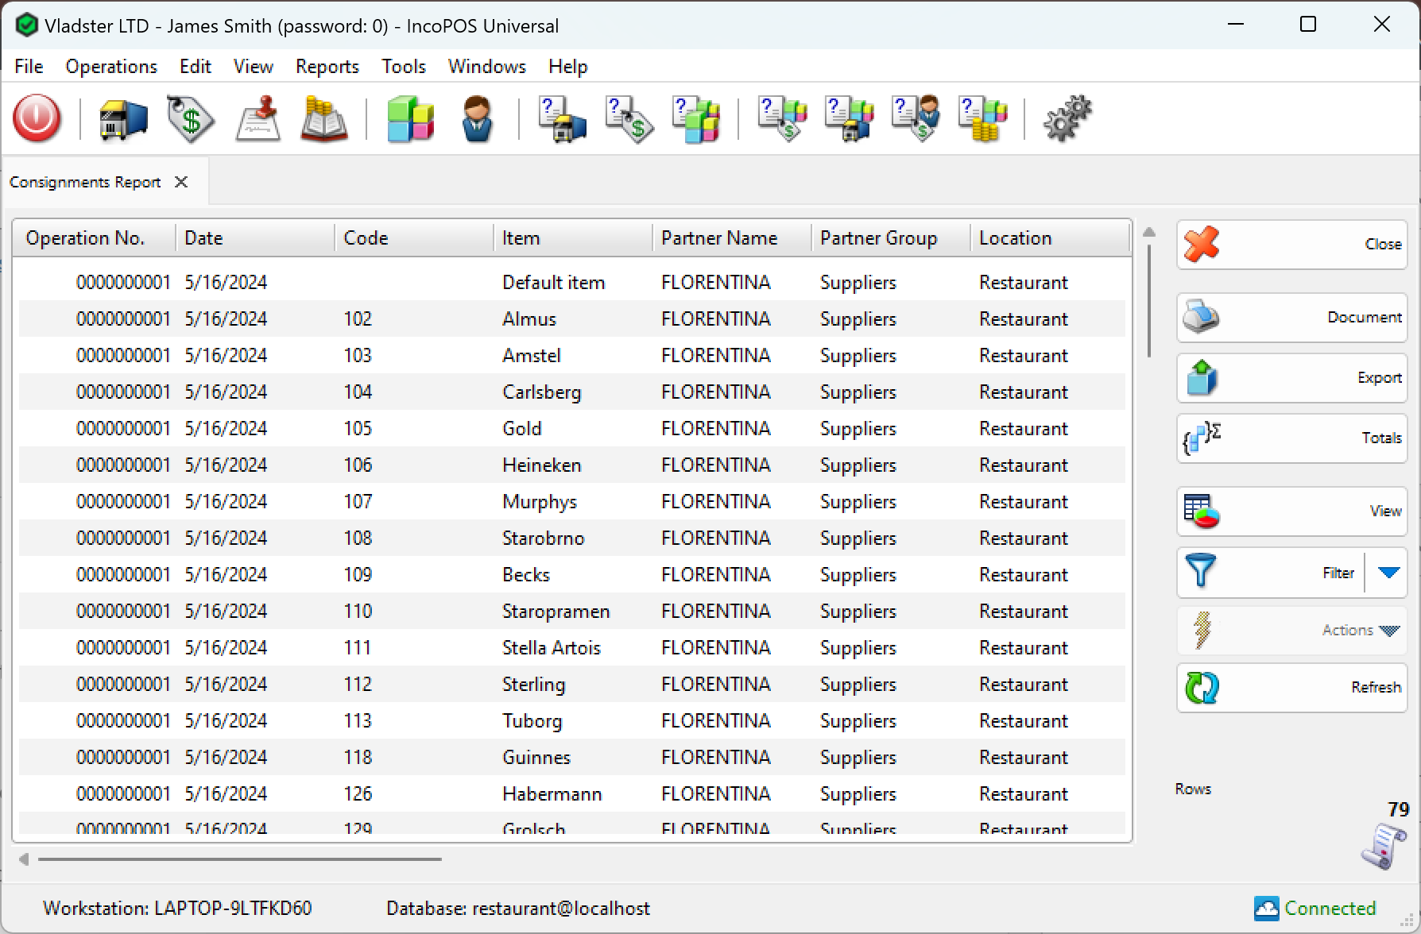Image resolution: width=1421 pixels, height=934 pixels.
Task: Close the Consignments Report tab
Action: click(x=181, y=182)
